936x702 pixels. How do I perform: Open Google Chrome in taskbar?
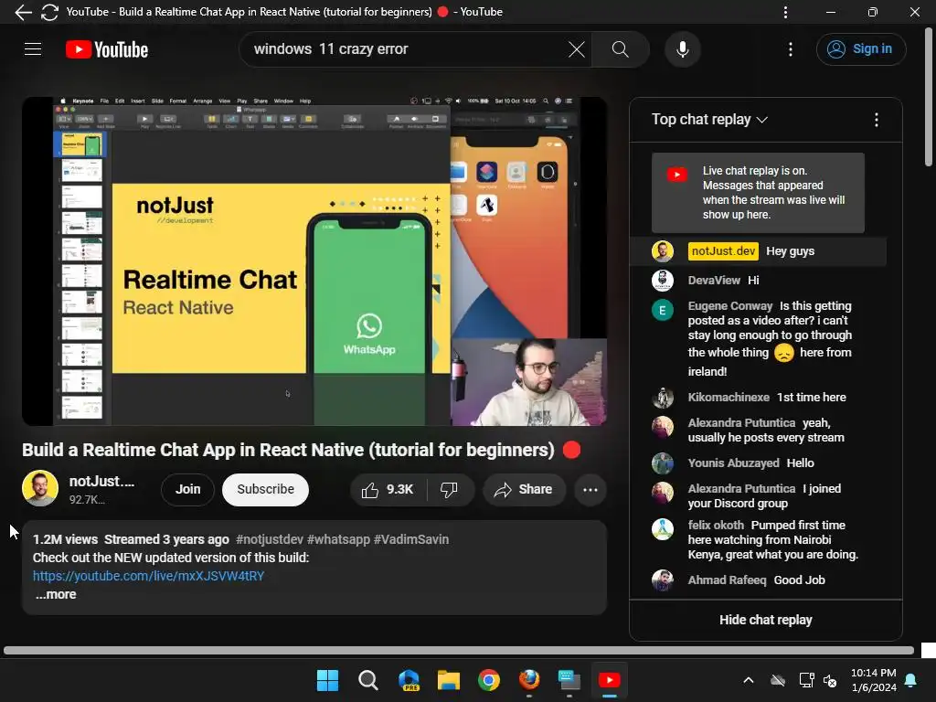pyautogui.click(x=489, y=680)
